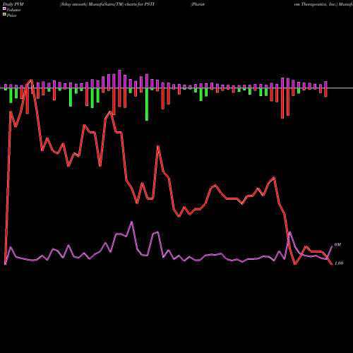Click the purple Volume legend swatch

[x=4, y=8]
